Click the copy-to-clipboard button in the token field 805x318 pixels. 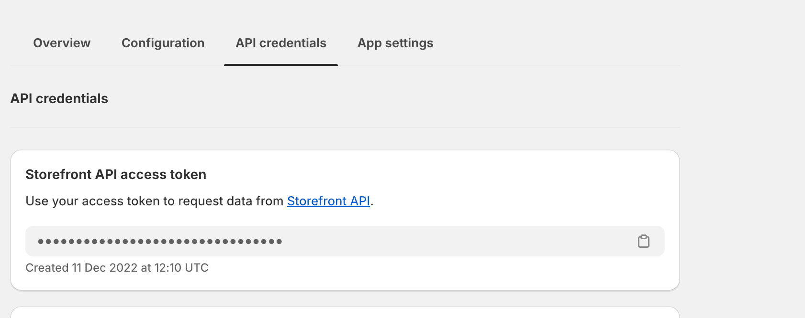[644, 241]
